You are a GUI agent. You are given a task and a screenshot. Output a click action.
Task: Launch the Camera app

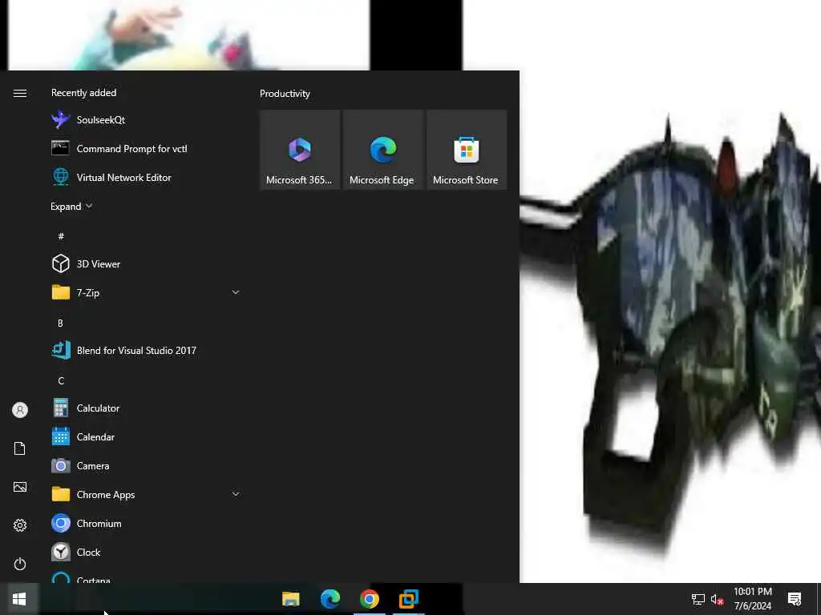click(x=146, y=465)
